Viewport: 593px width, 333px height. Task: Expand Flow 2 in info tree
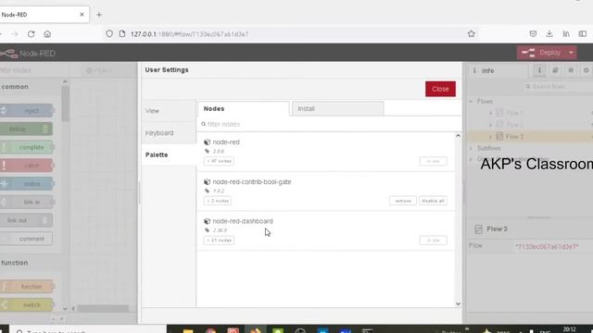tap(491, 125)
